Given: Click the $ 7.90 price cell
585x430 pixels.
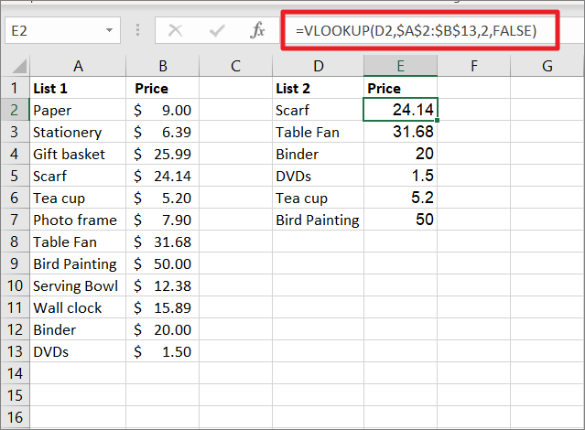Looking at the screenshot, I should (x=163, y=220).
